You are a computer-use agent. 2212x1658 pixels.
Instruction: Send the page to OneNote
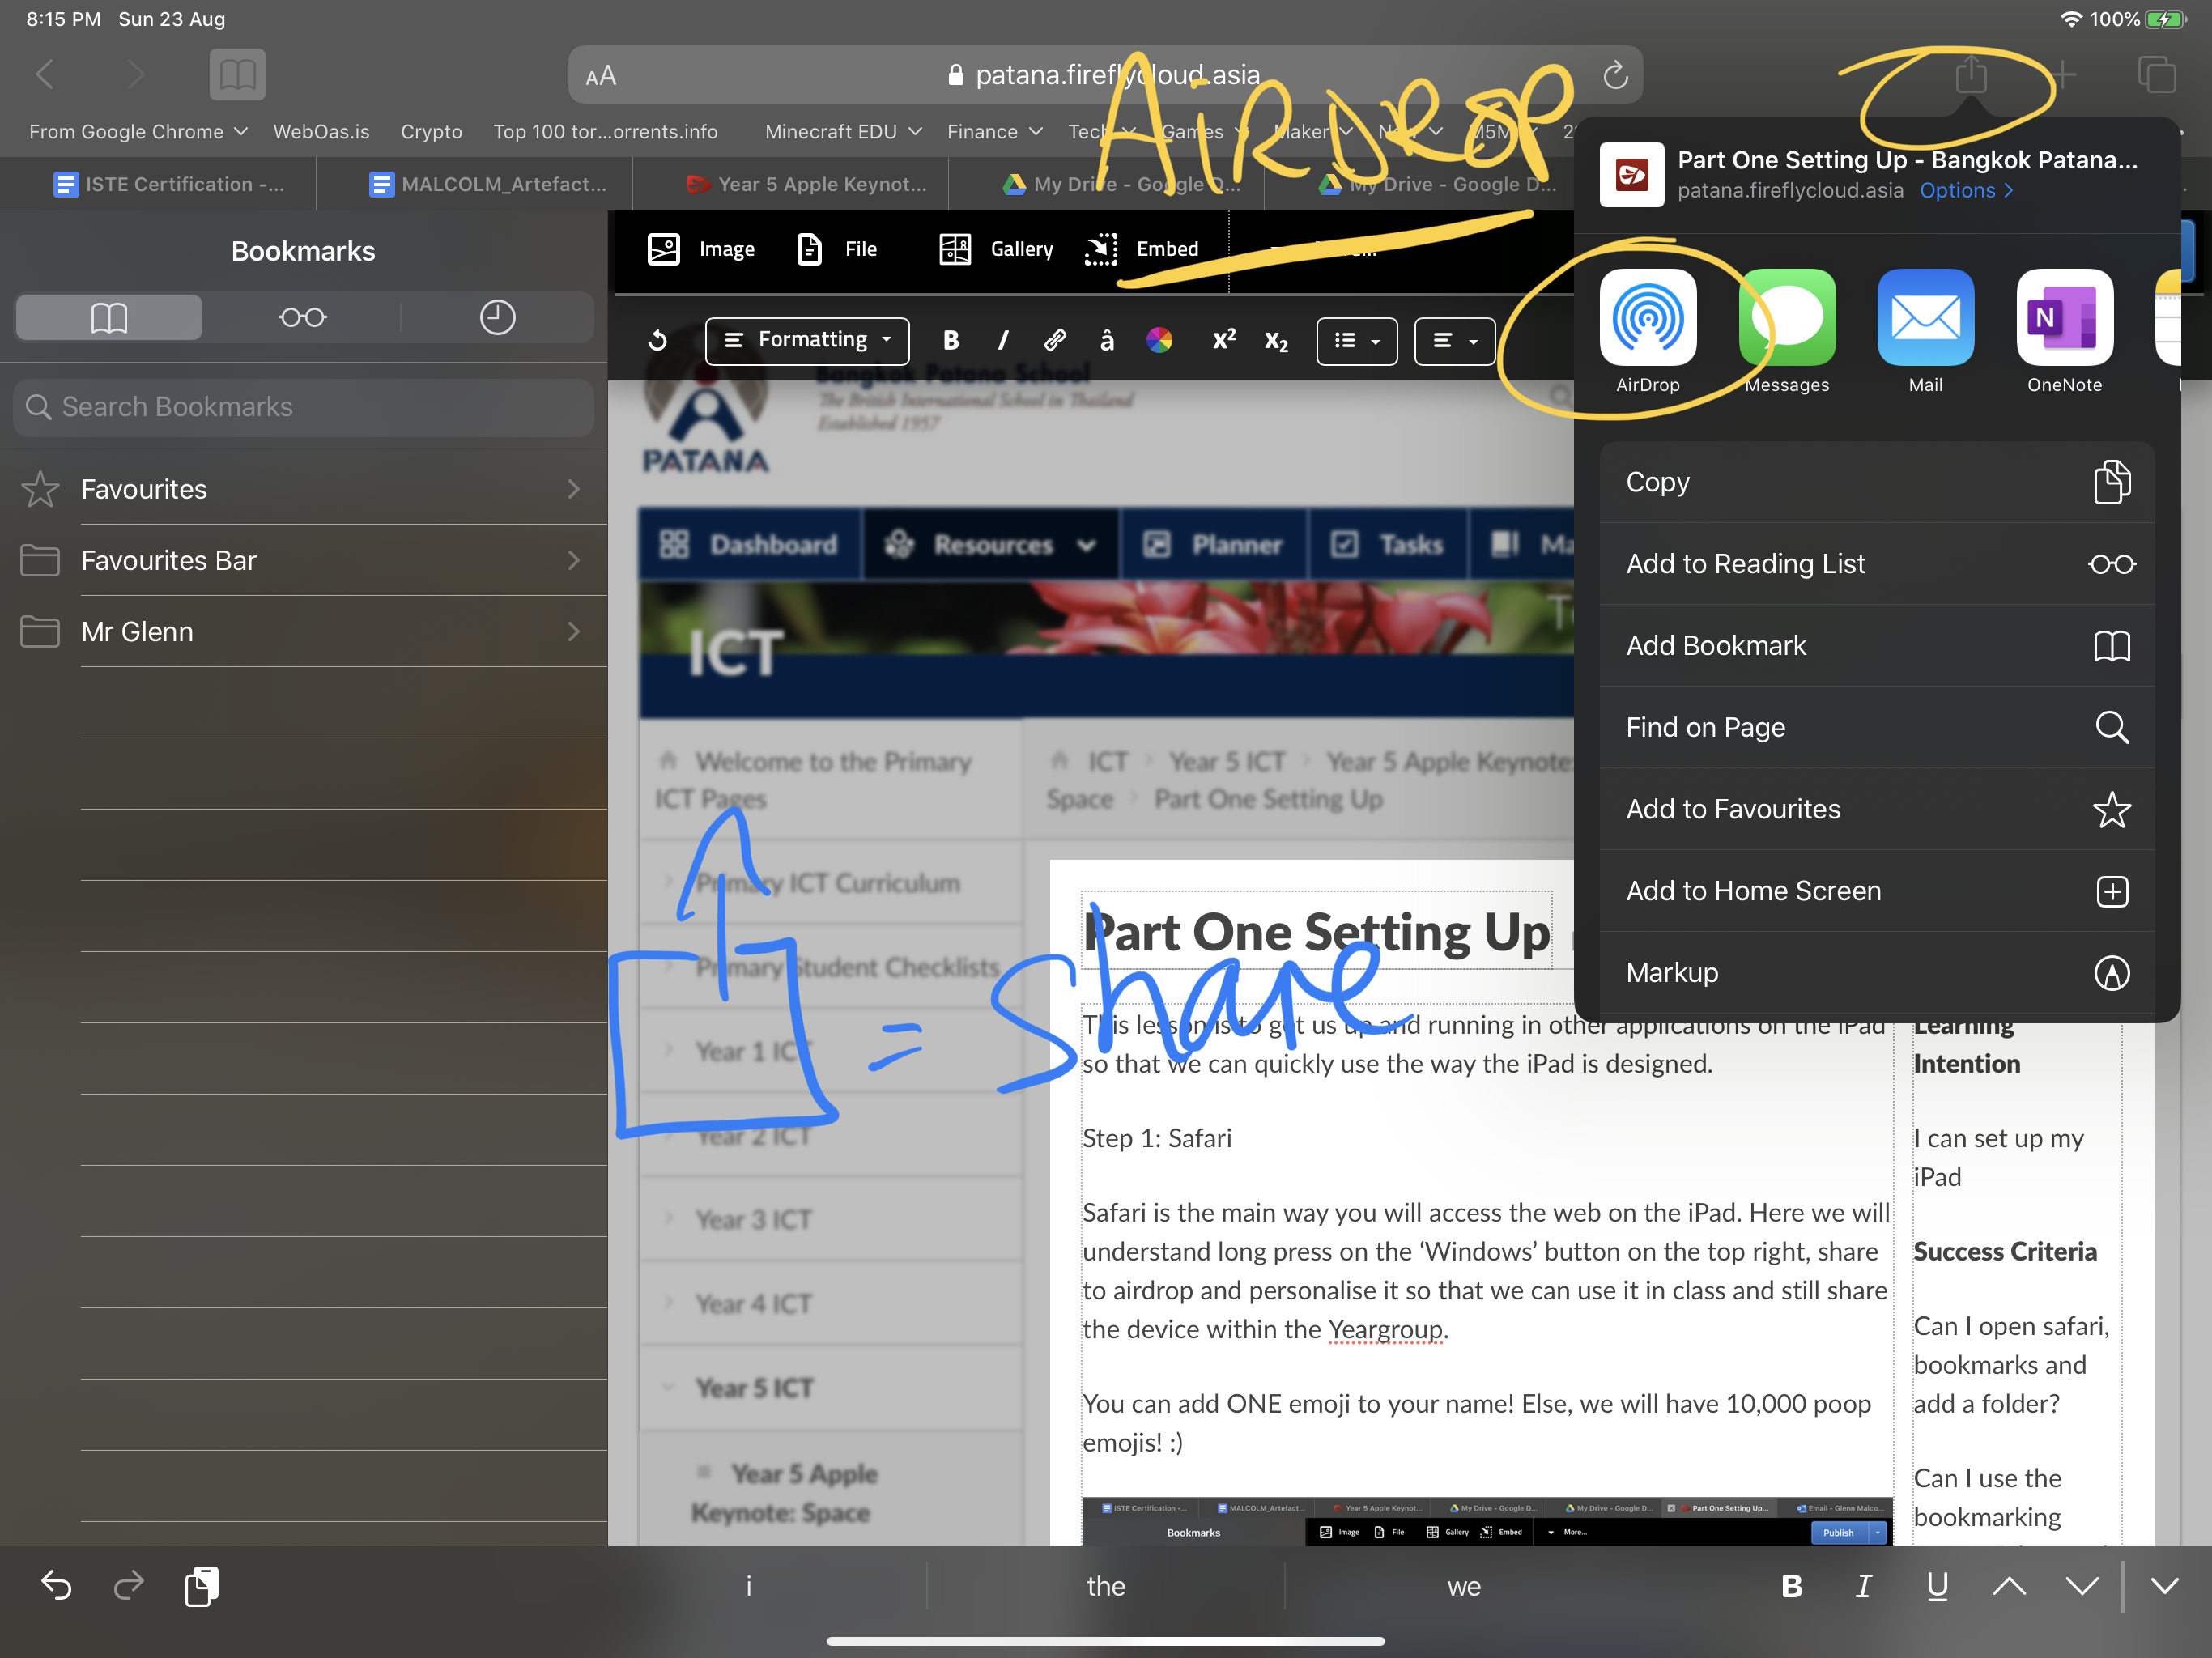(x=2064, y=317)
